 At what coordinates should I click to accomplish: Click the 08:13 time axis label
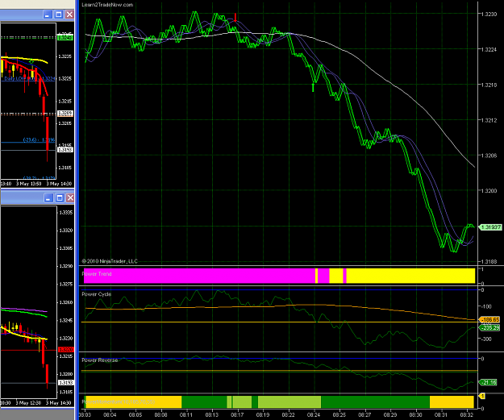(x=212, y=415)
